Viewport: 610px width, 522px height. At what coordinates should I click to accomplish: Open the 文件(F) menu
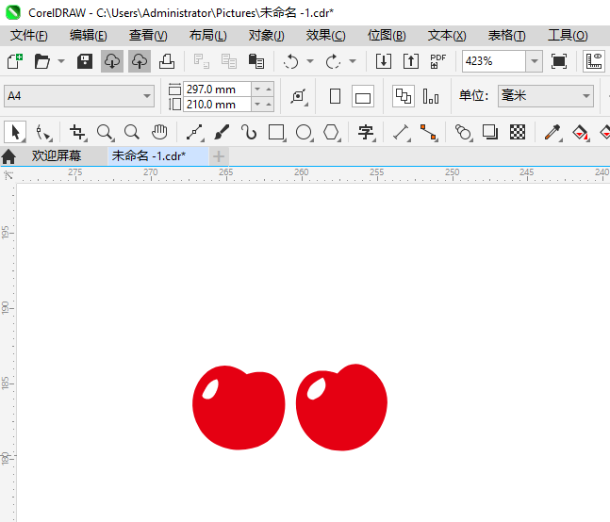click(x=29, y=36)
